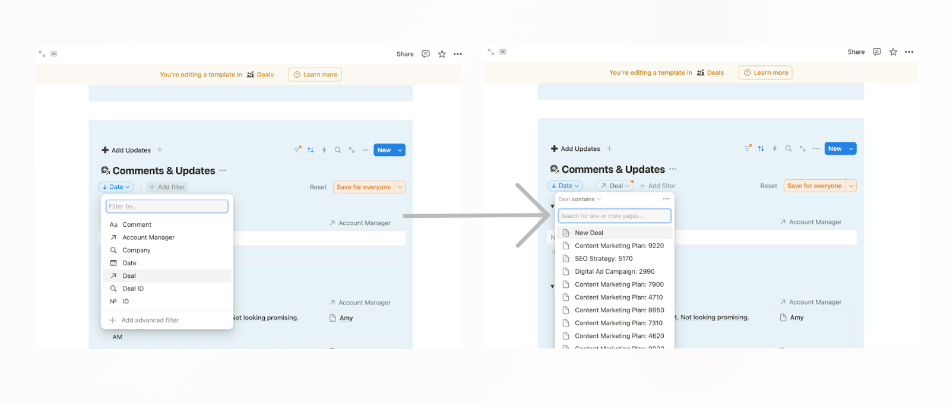Click sort arrows icon in left database toolbar
The width and height of the screenshot is (950, 406).
tap(311, 150)
